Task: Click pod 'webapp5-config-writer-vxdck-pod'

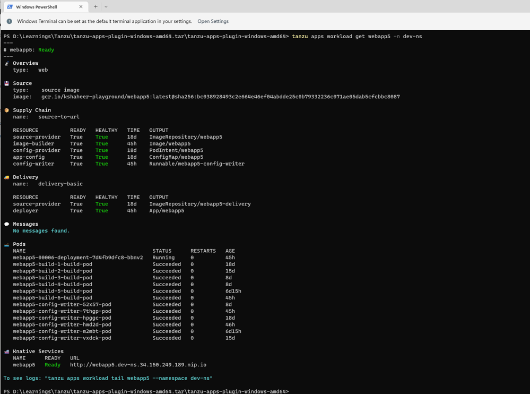Action: tap(62, 338)
